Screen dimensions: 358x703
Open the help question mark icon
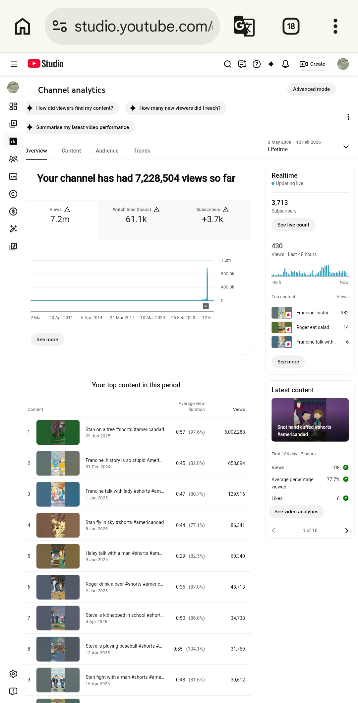pyautogui.click(x=257, y=64)
